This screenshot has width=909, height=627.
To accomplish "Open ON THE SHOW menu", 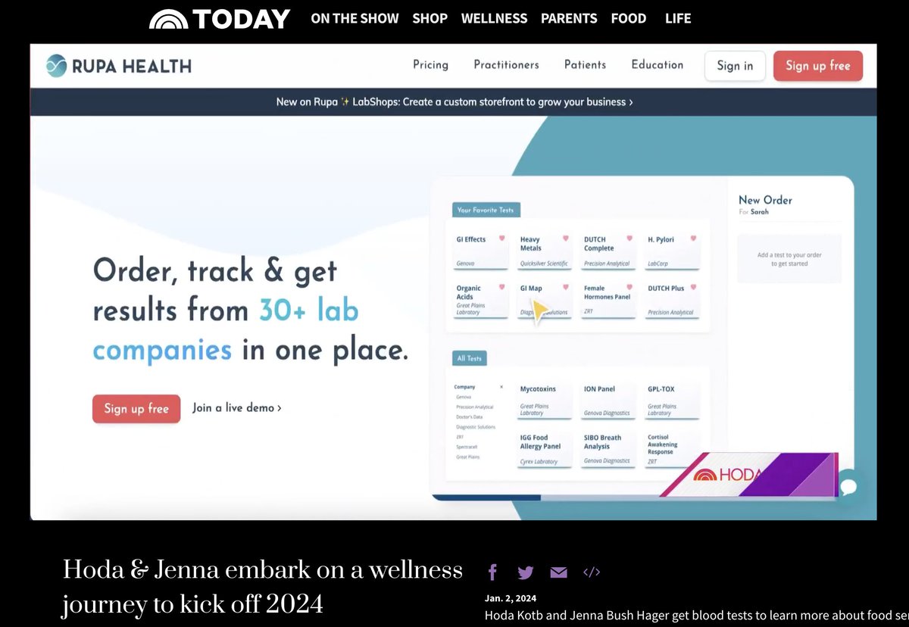I will click(x=355, y=18).
